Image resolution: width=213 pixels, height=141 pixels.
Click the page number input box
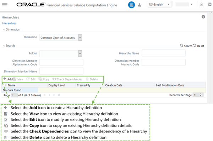[x=14, y=95]
